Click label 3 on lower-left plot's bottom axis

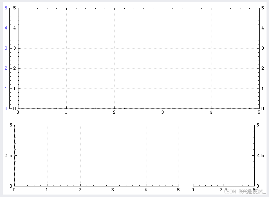[113, 190]
